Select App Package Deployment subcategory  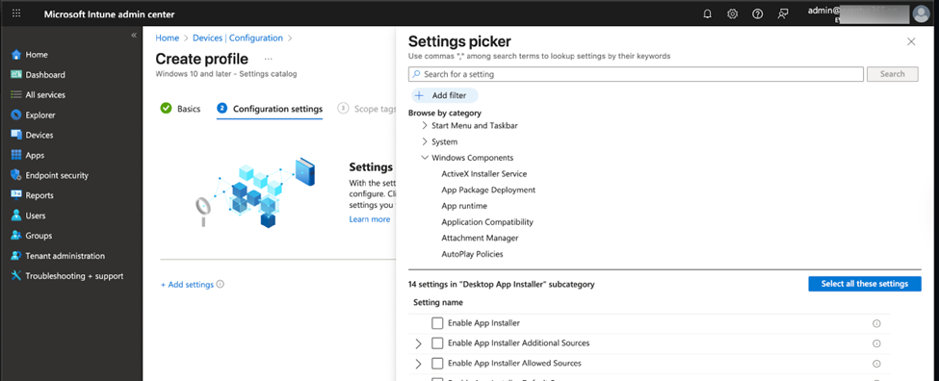coord(488,190)
